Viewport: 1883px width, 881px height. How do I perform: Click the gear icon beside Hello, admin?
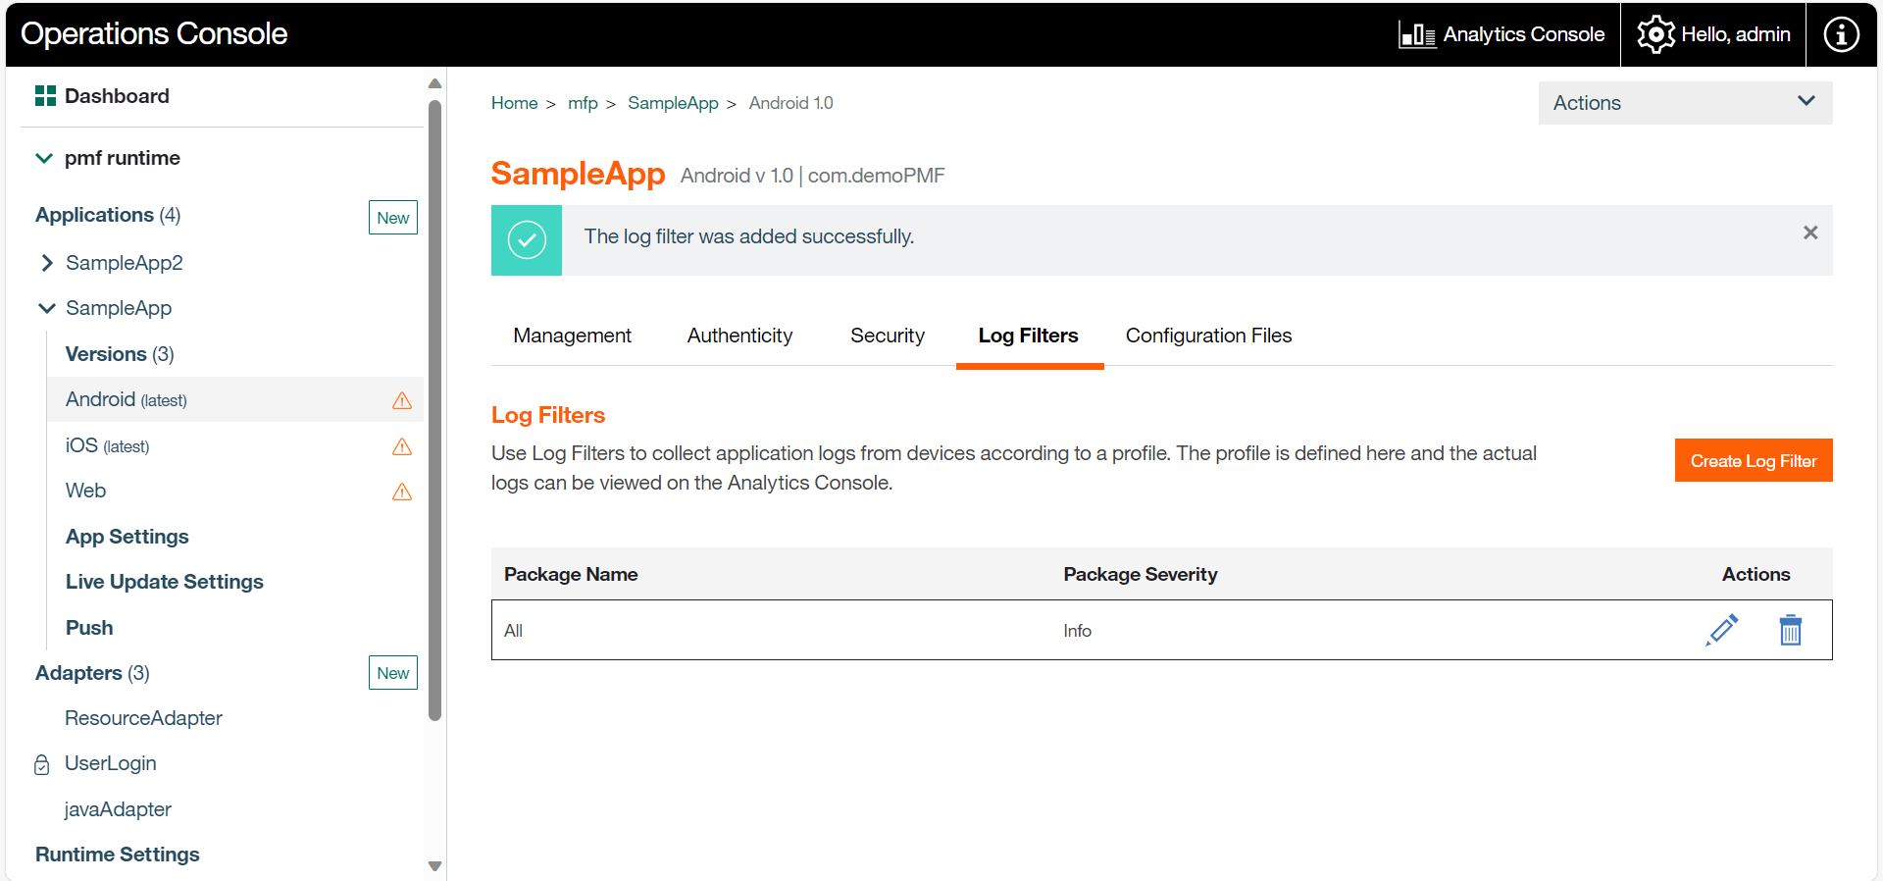(x=1655, y=34)
